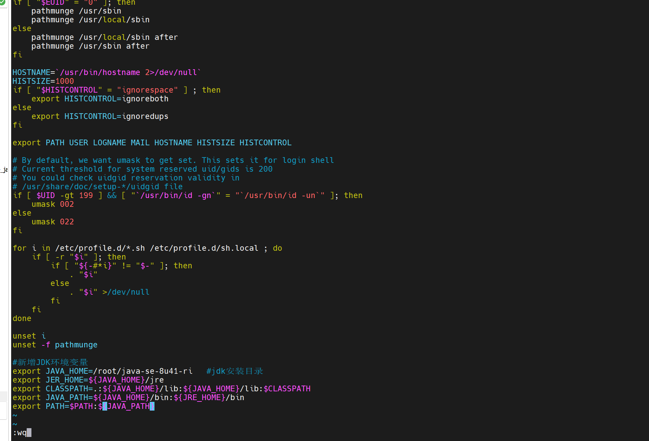The height and width of the screenshot is (441, 649).
Task: Click 'export HISTCONTROL=ignoreboth' line
Action: tap(100, 99)
